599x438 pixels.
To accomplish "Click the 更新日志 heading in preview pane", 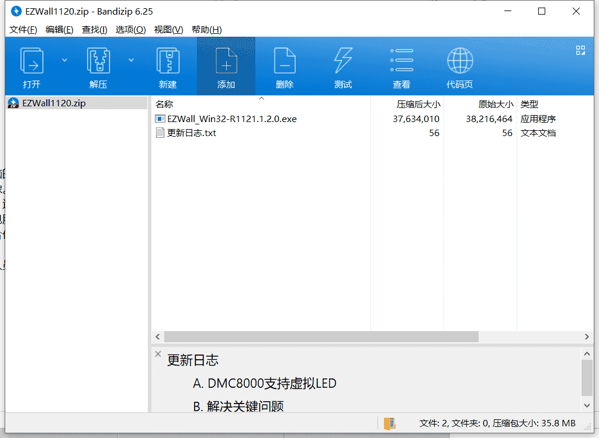I will (x=192, y=360).
